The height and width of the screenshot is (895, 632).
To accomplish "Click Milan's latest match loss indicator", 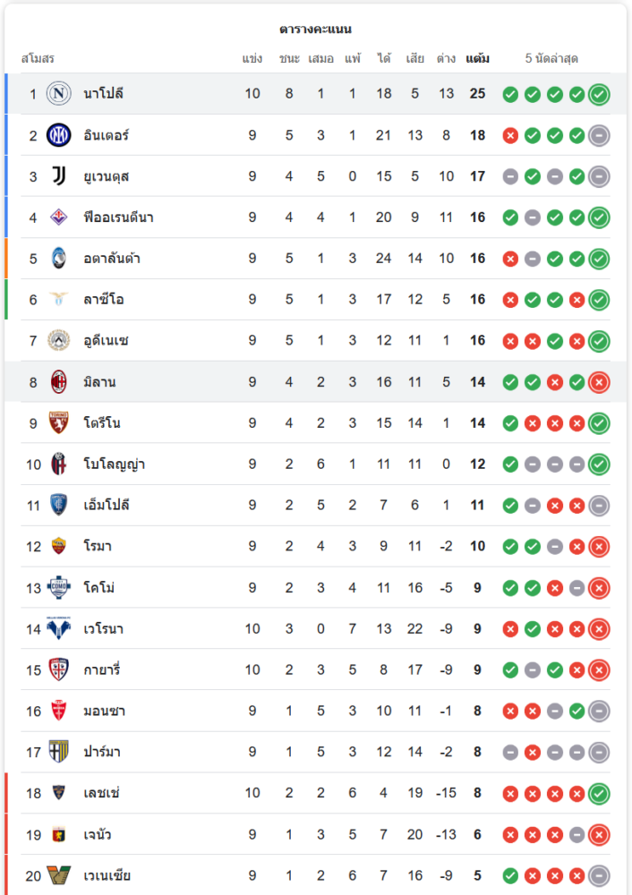I will [599, 382].
